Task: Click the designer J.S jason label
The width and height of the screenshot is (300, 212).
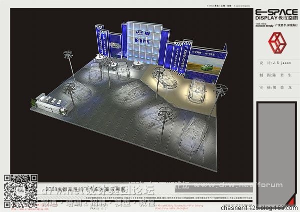Action: [275, 63]
